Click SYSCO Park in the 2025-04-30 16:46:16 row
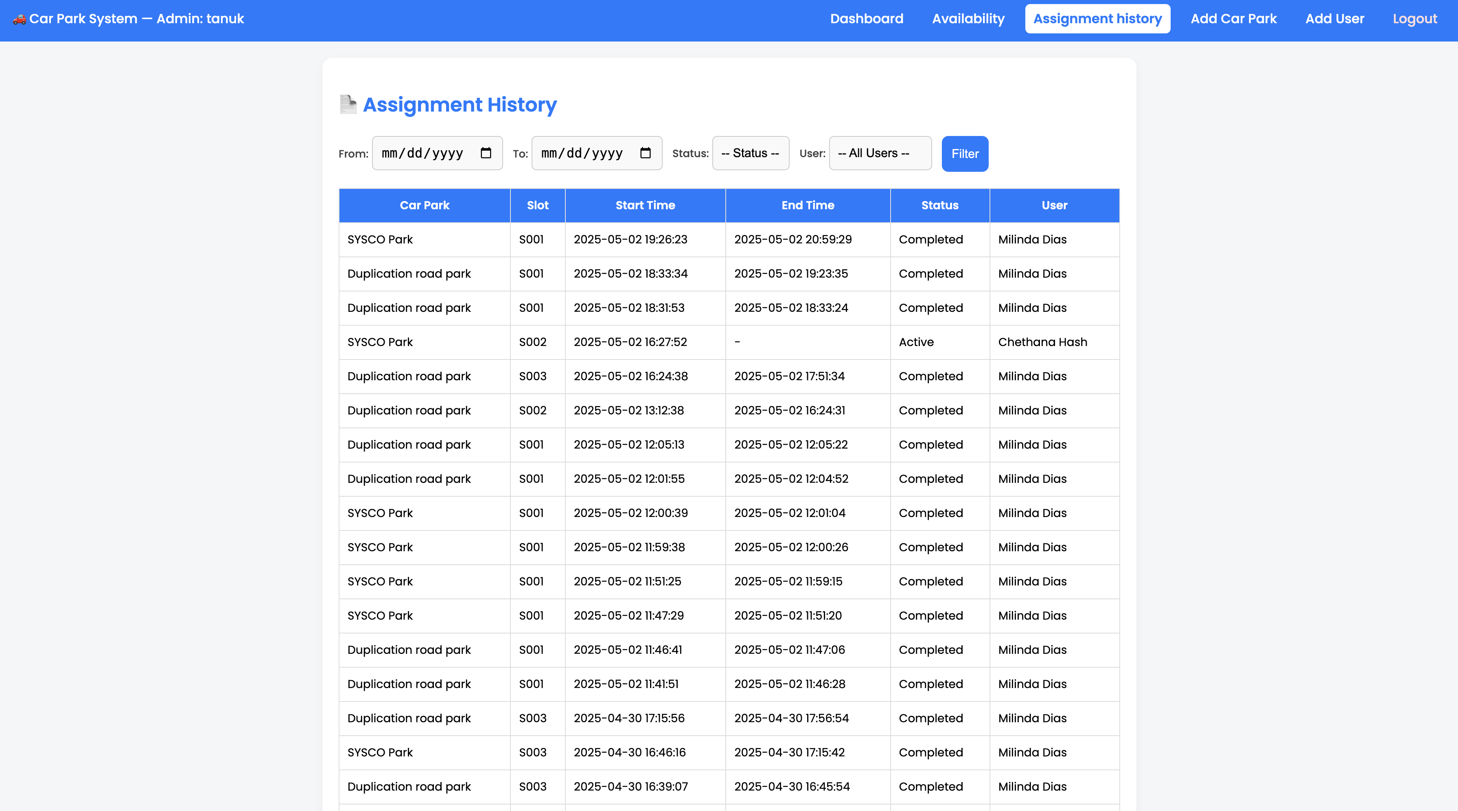 [x=380, y=753]
